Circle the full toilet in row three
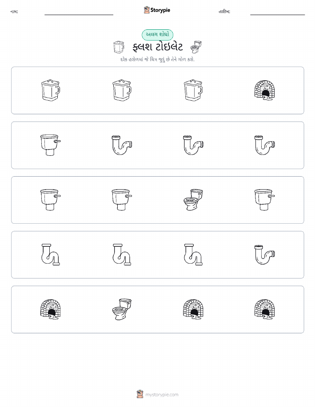 [193, 200]
